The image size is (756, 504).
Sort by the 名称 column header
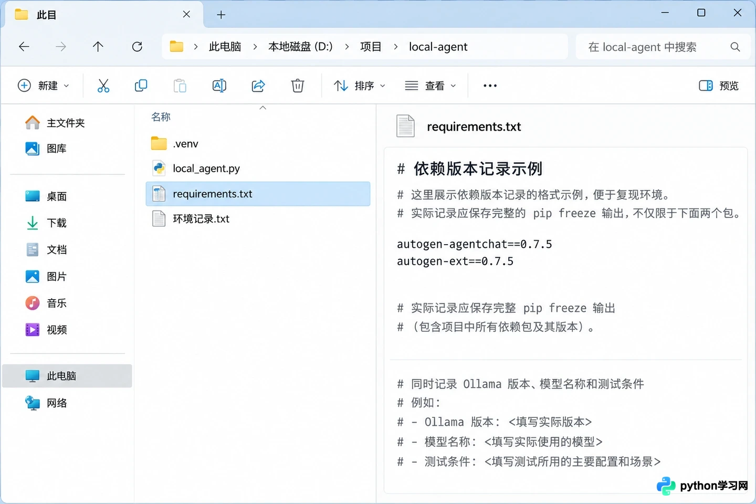(x=161, y=117)
